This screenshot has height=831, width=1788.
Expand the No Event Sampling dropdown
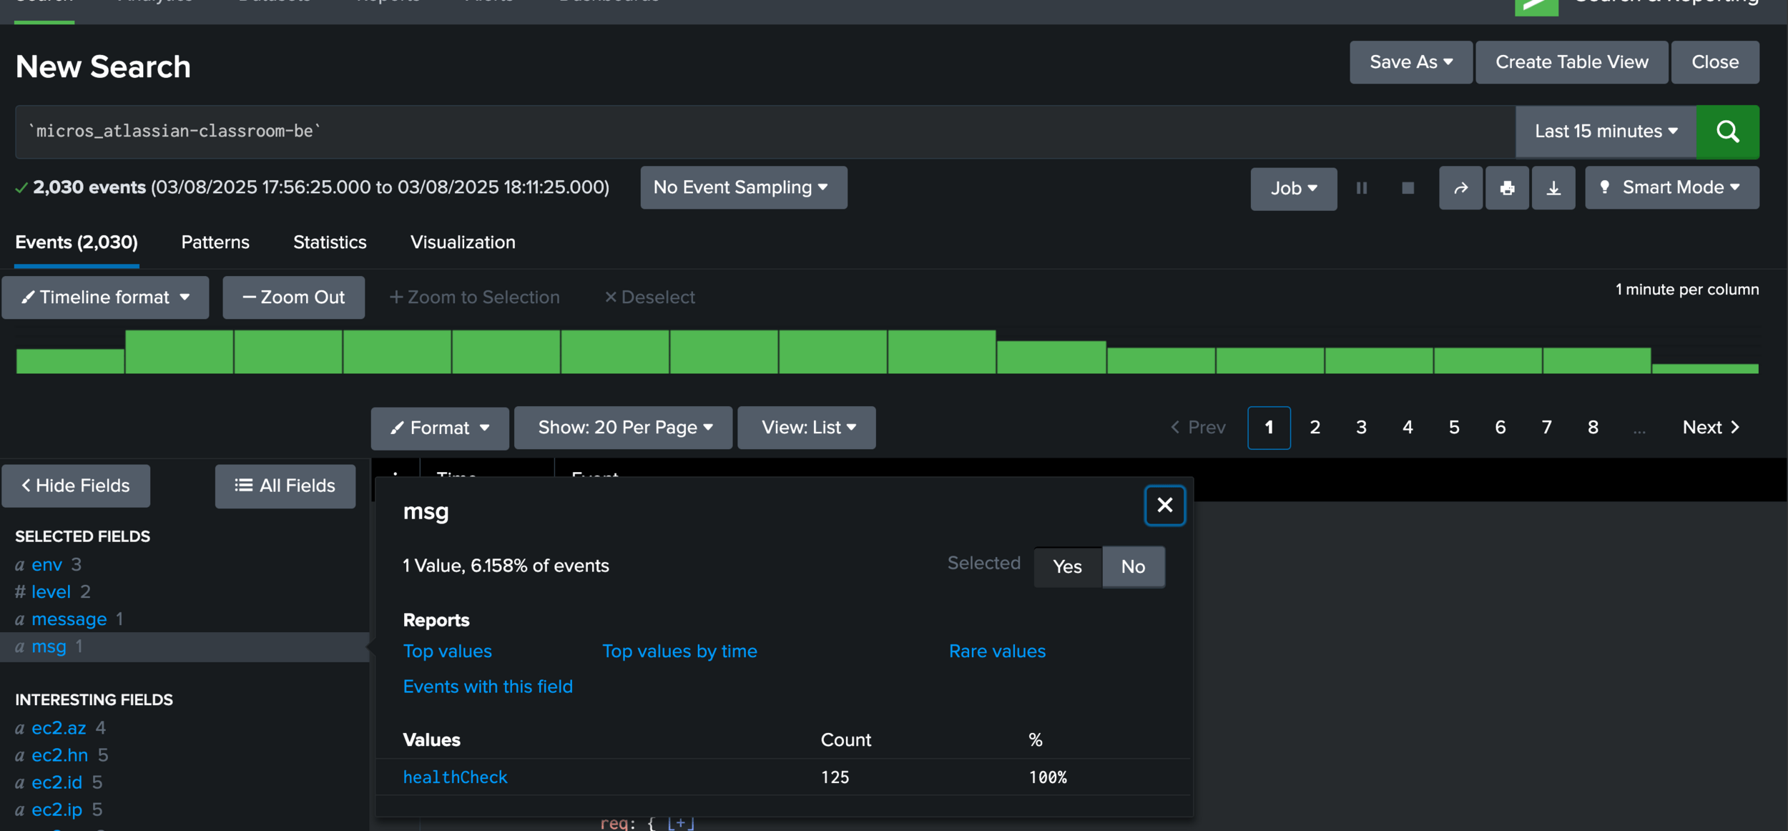pyautogui.click(x=743, y=187)
